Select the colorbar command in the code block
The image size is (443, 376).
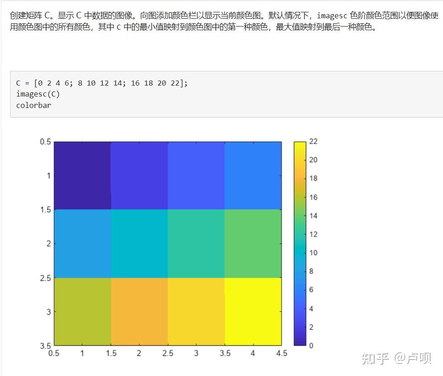click(33, 105)
